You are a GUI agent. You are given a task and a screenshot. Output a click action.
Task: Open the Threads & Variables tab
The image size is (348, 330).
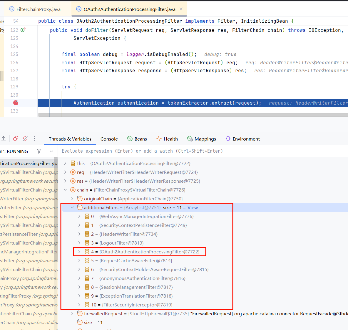click(70, 139)
